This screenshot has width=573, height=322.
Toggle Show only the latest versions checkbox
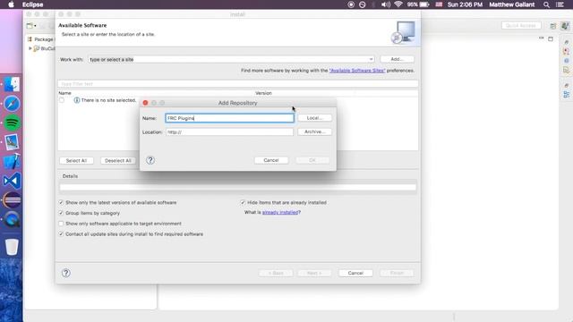tap(61, 202)
